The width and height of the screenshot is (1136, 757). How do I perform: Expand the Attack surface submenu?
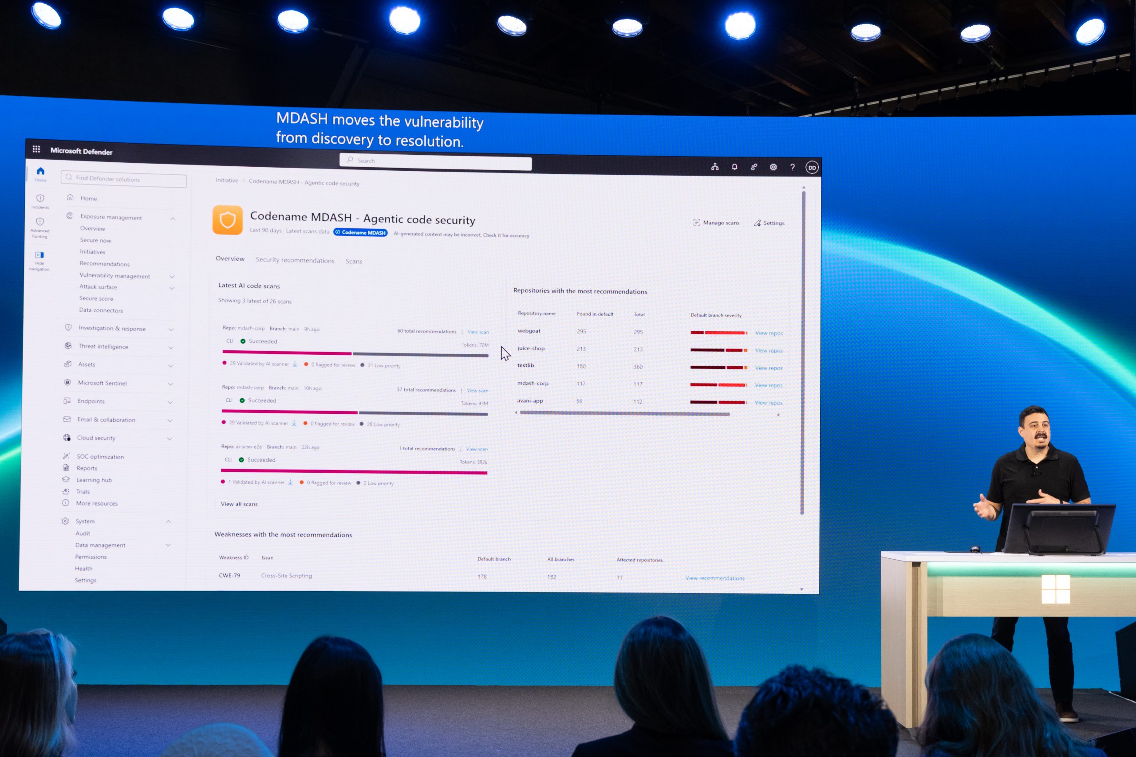pyautogui.click(x=172, y=288)
